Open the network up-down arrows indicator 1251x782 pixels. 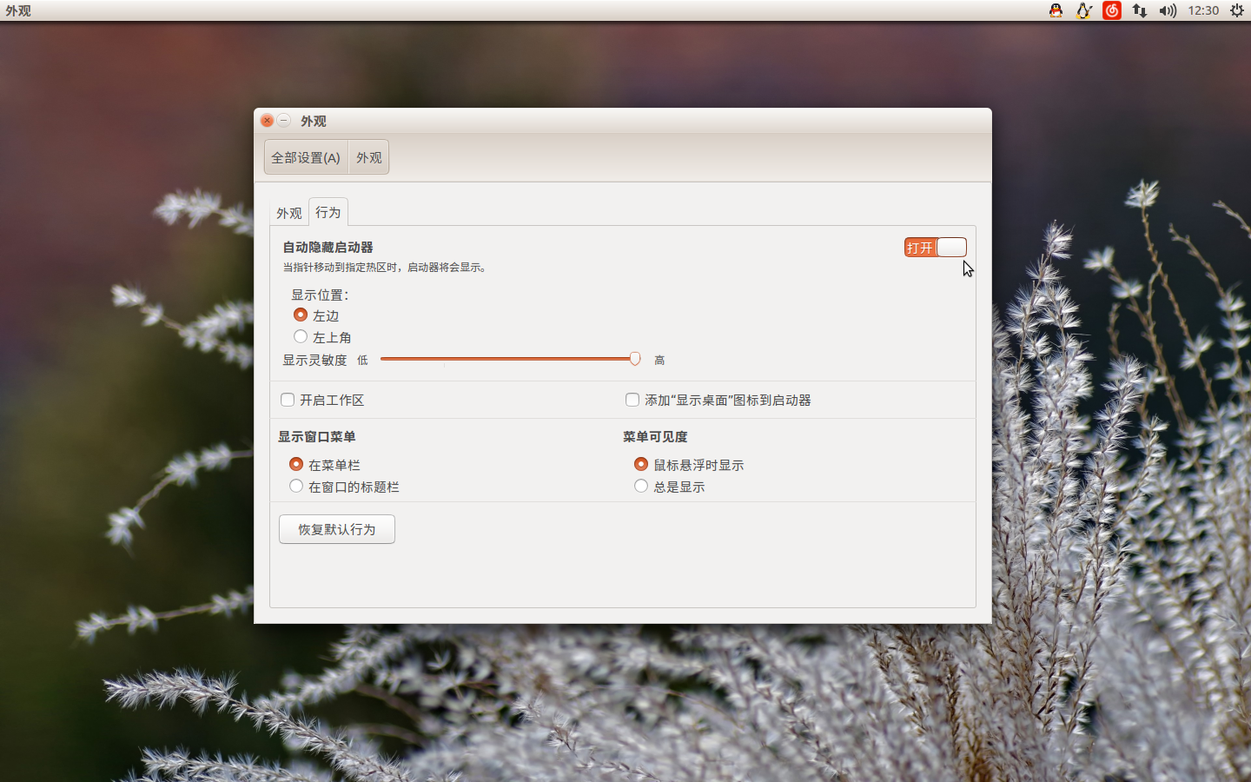click(1140, 10)
